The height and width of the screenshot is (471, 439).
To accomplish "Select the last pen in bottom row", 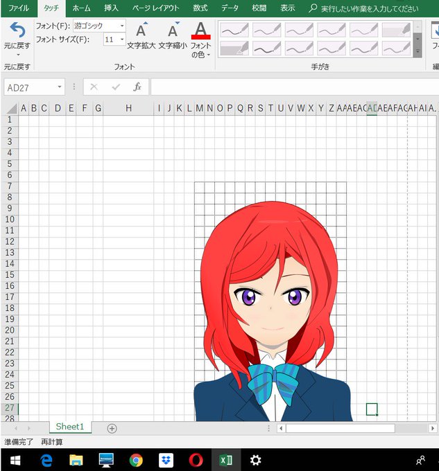I will click(x=396, y=48).
